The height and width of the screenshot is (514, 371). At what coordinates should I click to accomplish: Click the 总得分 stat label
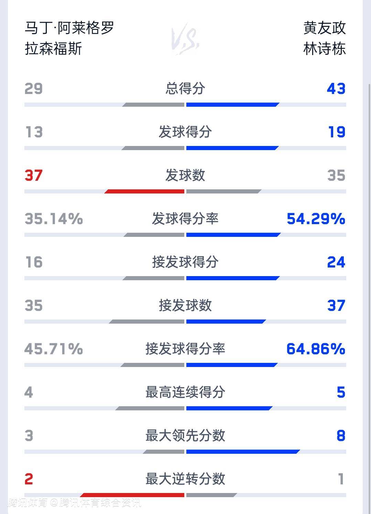185,88
